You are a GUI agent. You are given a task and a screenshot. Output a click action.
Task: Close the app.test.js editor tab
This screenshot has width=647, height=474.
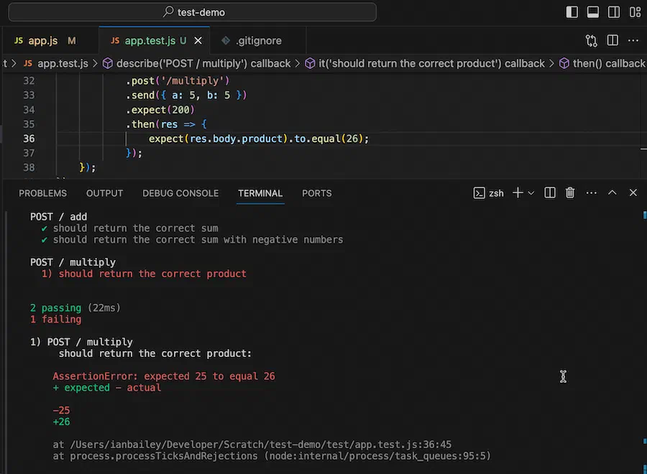pos(198,41)
